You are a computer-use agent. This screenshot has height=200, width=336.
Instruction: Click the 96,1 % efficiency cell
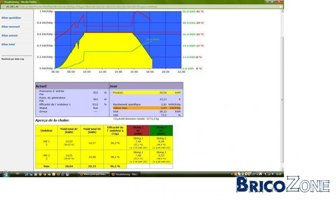coord(115,157)
